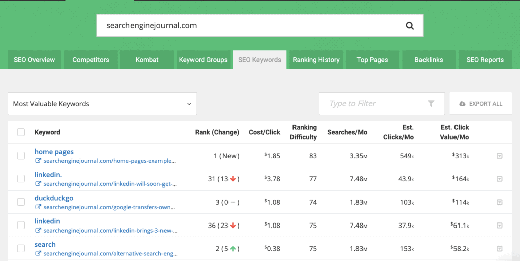Click the 103k estimated clicks value
Image resolution: width=520 pixels, height=261 pixels.
[x=407, y=202]
